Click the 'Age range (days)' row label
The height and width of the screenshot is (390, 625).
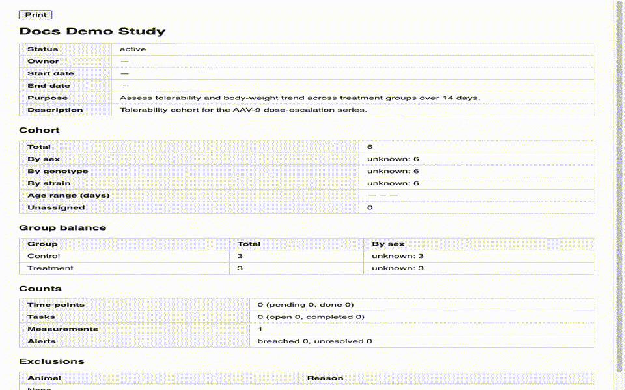pos(68,196)
